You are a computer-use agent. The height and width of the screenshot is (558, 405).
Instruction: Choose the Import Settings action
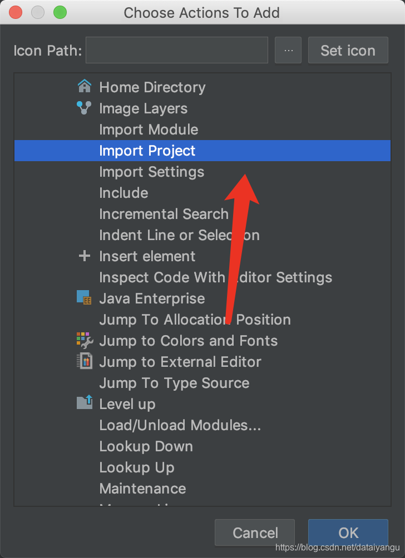tap(151, 172)
